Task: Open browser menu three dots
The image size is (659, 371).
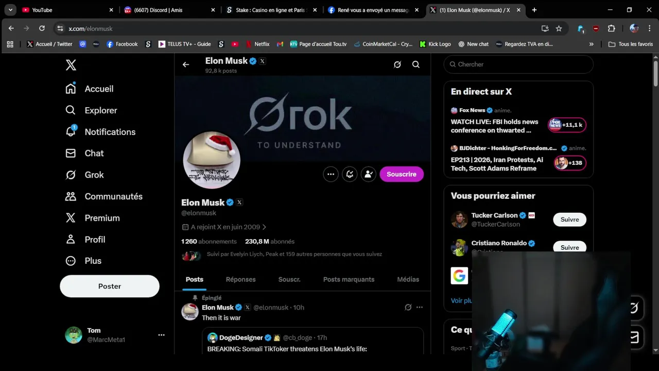Action: tap(649, 28)
